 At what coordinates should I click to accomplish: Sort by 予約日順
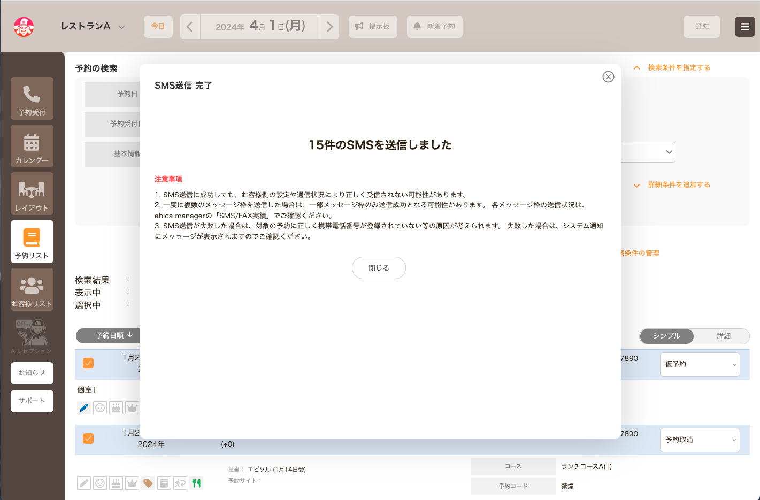coord(109,335)
